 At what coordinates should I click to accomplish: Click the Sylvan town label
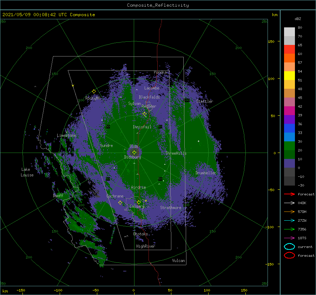(134, 103)
